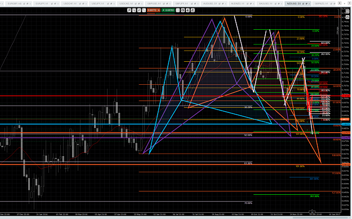The image size is (352, 219).
Task: Click the first small icon on XAUUSD tab
Action: pos(275,3)
